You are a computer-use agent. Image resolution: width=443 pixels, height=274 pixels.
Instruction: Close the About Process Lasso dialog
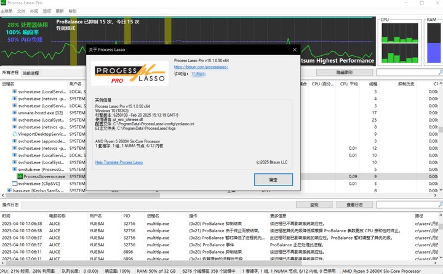coord(295,50)
